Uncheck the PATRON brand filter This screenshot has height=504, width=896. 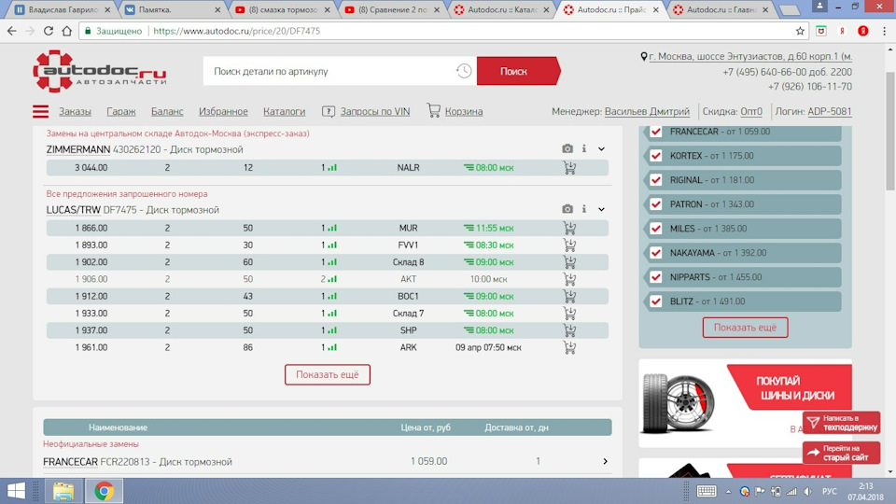656,204
